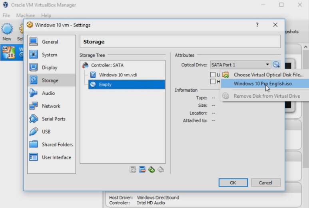The height and width of the screenshot is (208, 309).
Task: Select the Windows 10 VM icon in the list
Action: [8, 53]
